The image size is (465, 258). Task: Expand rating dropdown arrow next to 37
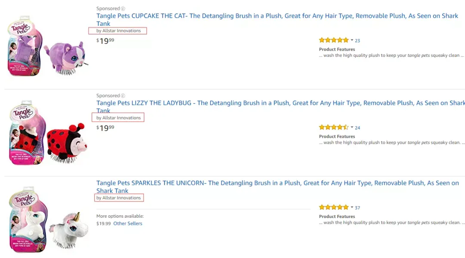point(352,207)
